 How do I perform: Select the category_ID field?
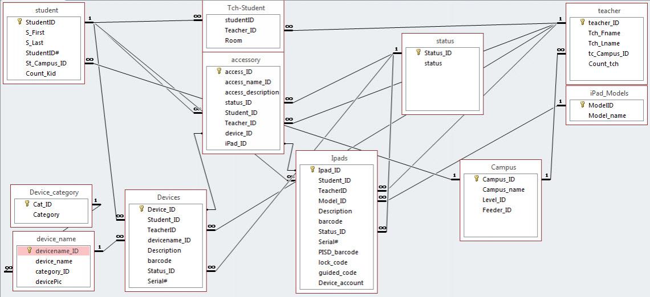[x=54, y=271]
